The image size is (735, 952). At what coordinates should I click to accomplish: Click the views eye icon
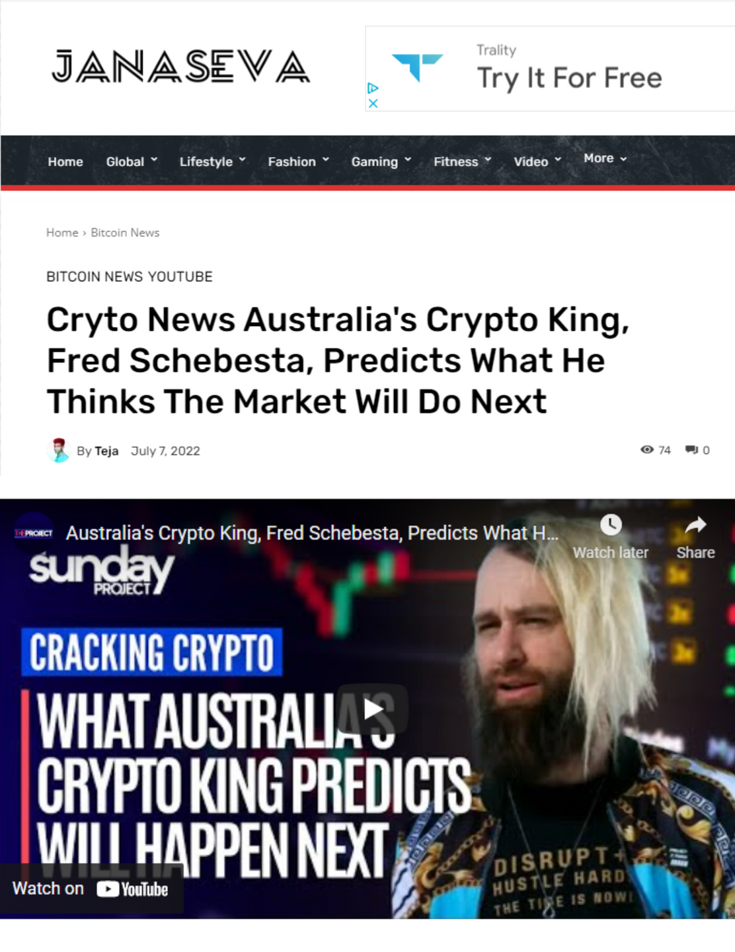point(647,450)
